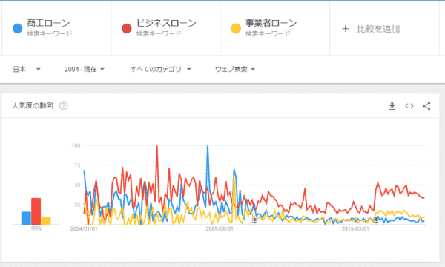The width and height of the screenshot is (445, 267).
Task: Click the blue average bar in the chart
Action: [x=26, y=218]
